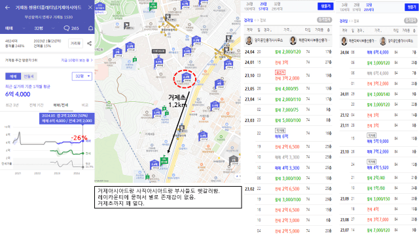
Task: Toggle sort label in middle listing panel
Action: 255,20
